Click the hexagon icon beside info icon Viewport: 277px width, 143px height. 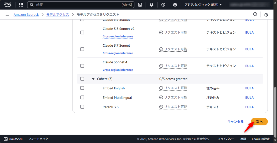coord(266,15)
